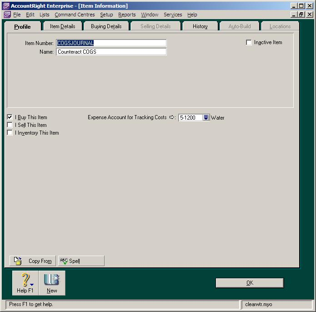Open the Window menu

click(x=150, y=15)
